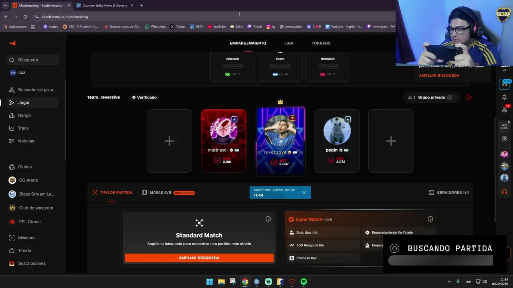Select the Tipo de Partida tab
Screen dimensions: 513x288
[x=112, y=192]
